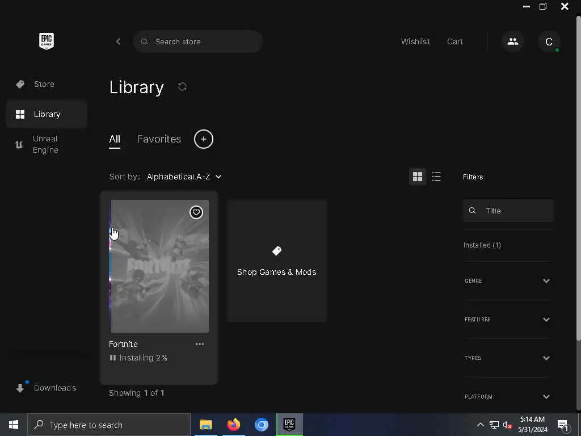Select Library in the sidebar
This screenshot has width=581, height=436.
coord(47,114)
